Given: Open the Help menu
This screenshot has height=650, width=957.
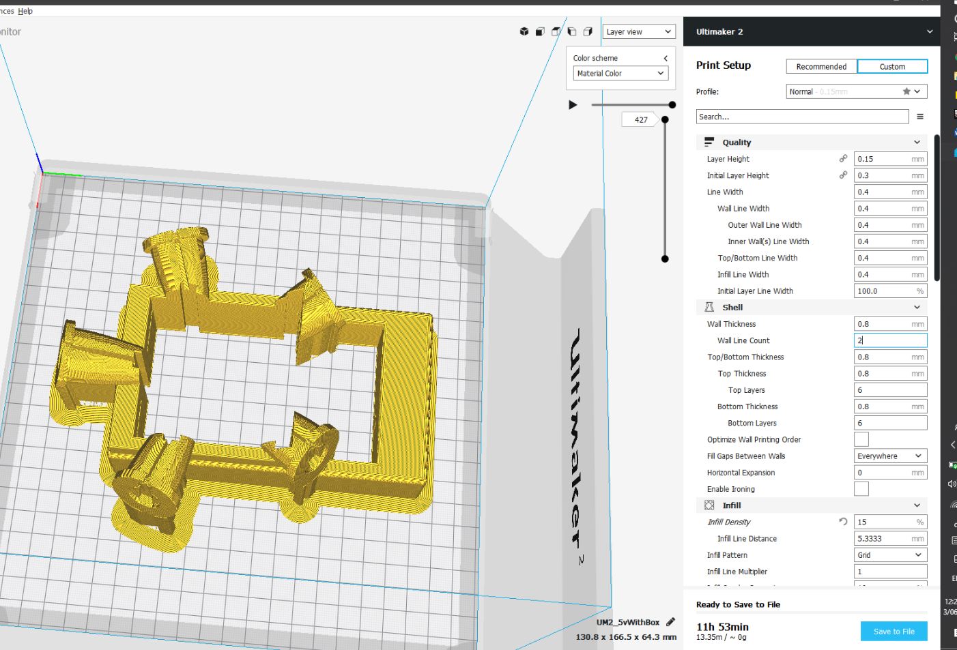Looking at the screenshot, I should (25, 11).
